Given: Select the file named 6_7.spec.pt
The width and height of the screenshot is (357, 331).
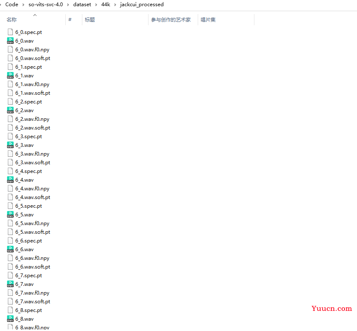Looking at the screenshot, I should click(x=29, y=276).
